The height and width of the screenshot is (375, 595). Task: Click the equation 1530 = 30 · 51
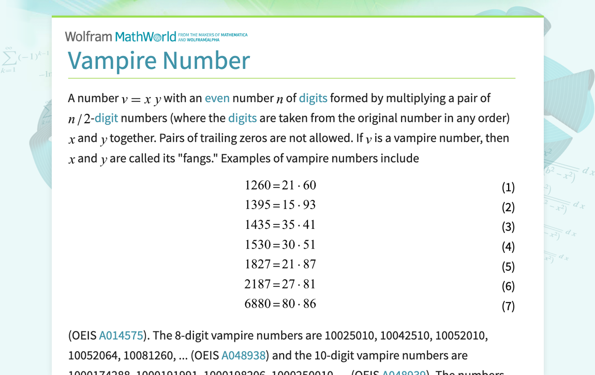point(280,244)
